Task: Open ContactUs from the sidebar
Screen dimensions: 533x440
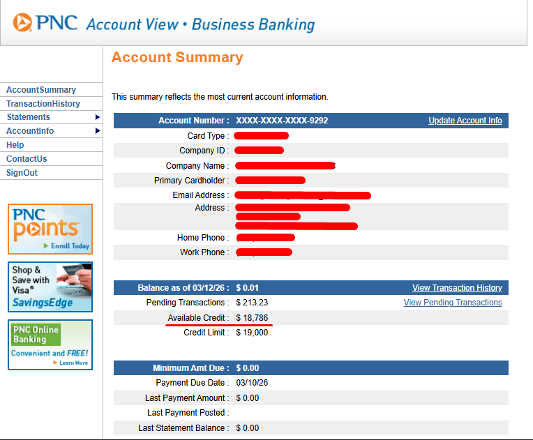Action: click(27, 159)
